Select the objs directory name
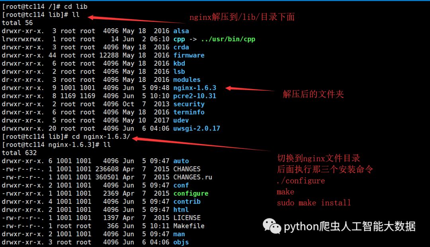Screen dimensions: 430x247 181,242
